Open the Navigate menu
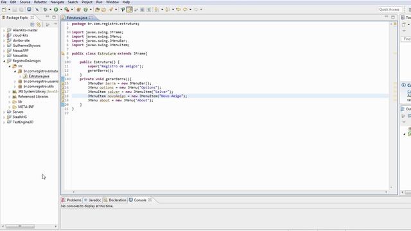Viewport: 411px width, 231px height. pyautogui.click(x=57, y=2)
